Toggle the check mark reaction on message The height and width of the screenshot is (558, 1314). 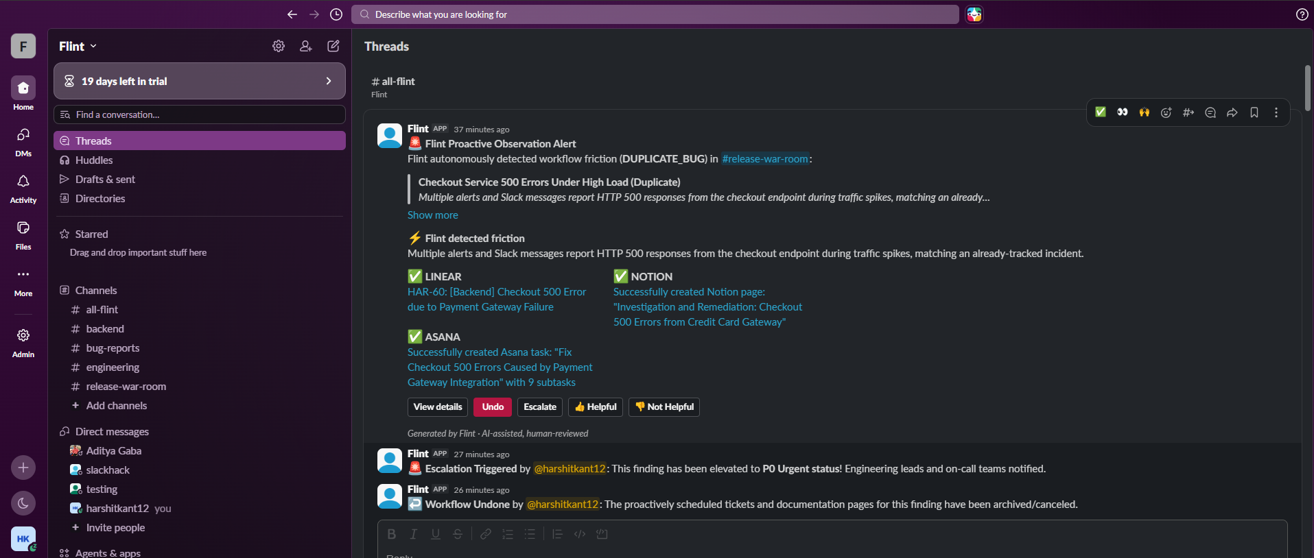coord(1101,112)
